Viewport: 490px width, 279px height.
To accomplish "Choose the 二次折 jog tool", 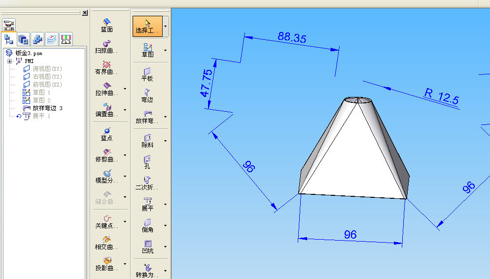I will pyautogui.click(x=147, y=184).
